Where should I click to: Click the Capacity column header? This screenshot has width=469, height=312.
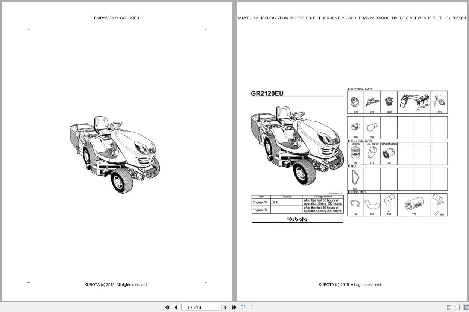click(286, 197)
